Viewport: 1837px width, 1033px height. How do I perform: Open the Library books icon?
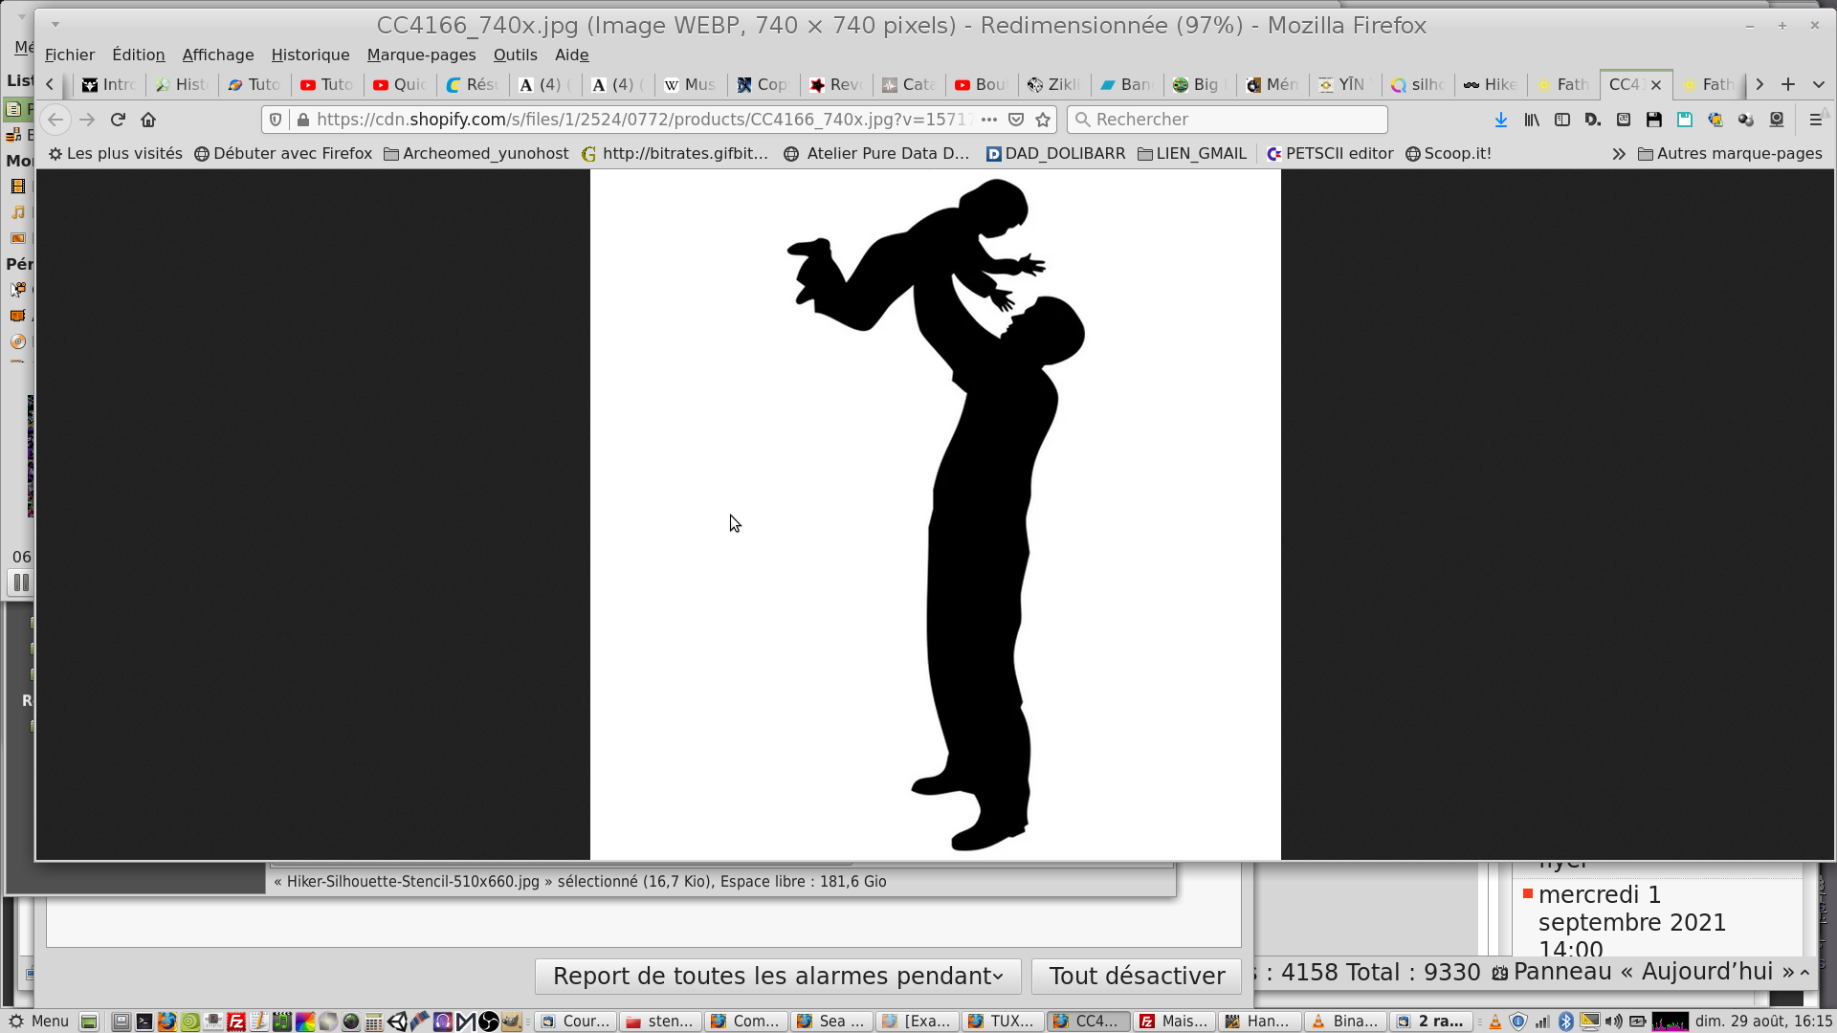tap(1532, 120)
